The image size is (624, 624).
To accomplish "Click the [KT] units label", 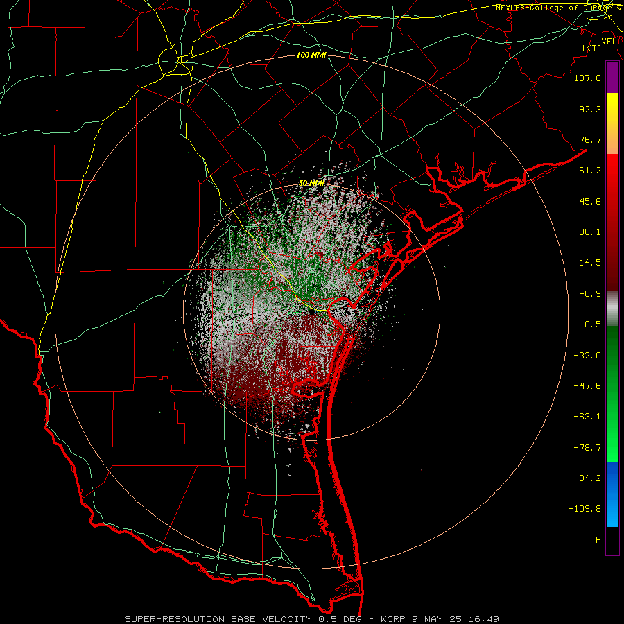I will 592,48.
